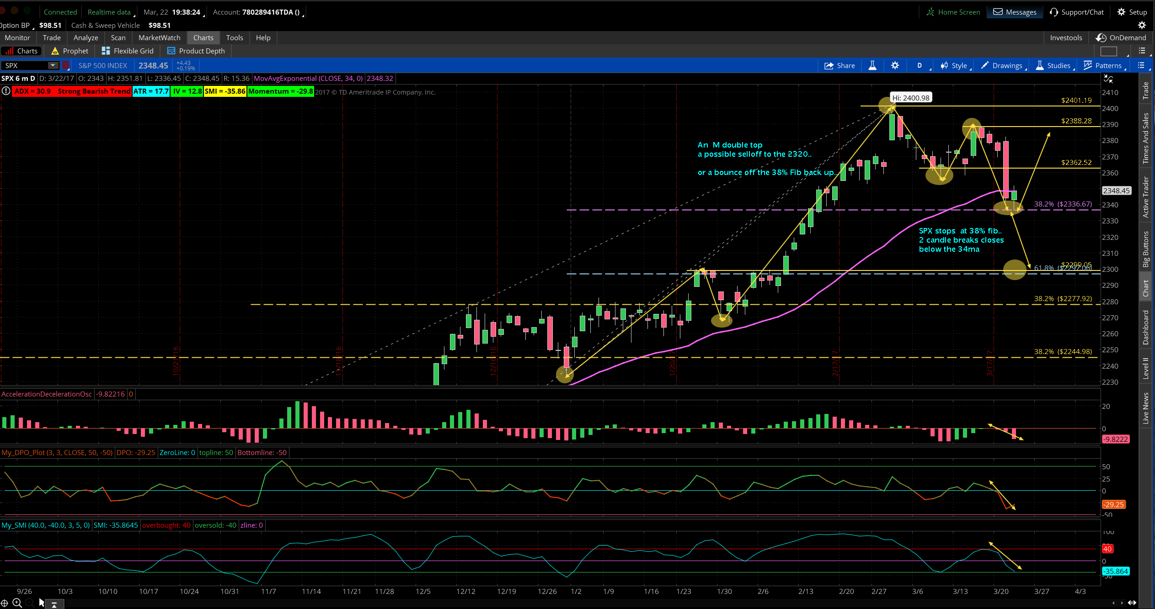Click the crosshair pan icon

[5, 603]
